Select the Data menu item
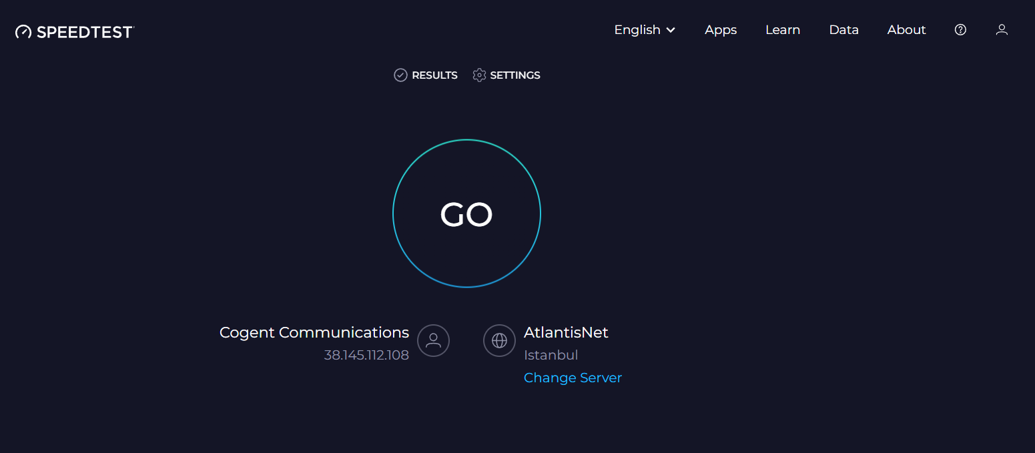Image resolution: width=1035 pixels, height=453 pixels. pyautogui.click(x=843, y=30)
